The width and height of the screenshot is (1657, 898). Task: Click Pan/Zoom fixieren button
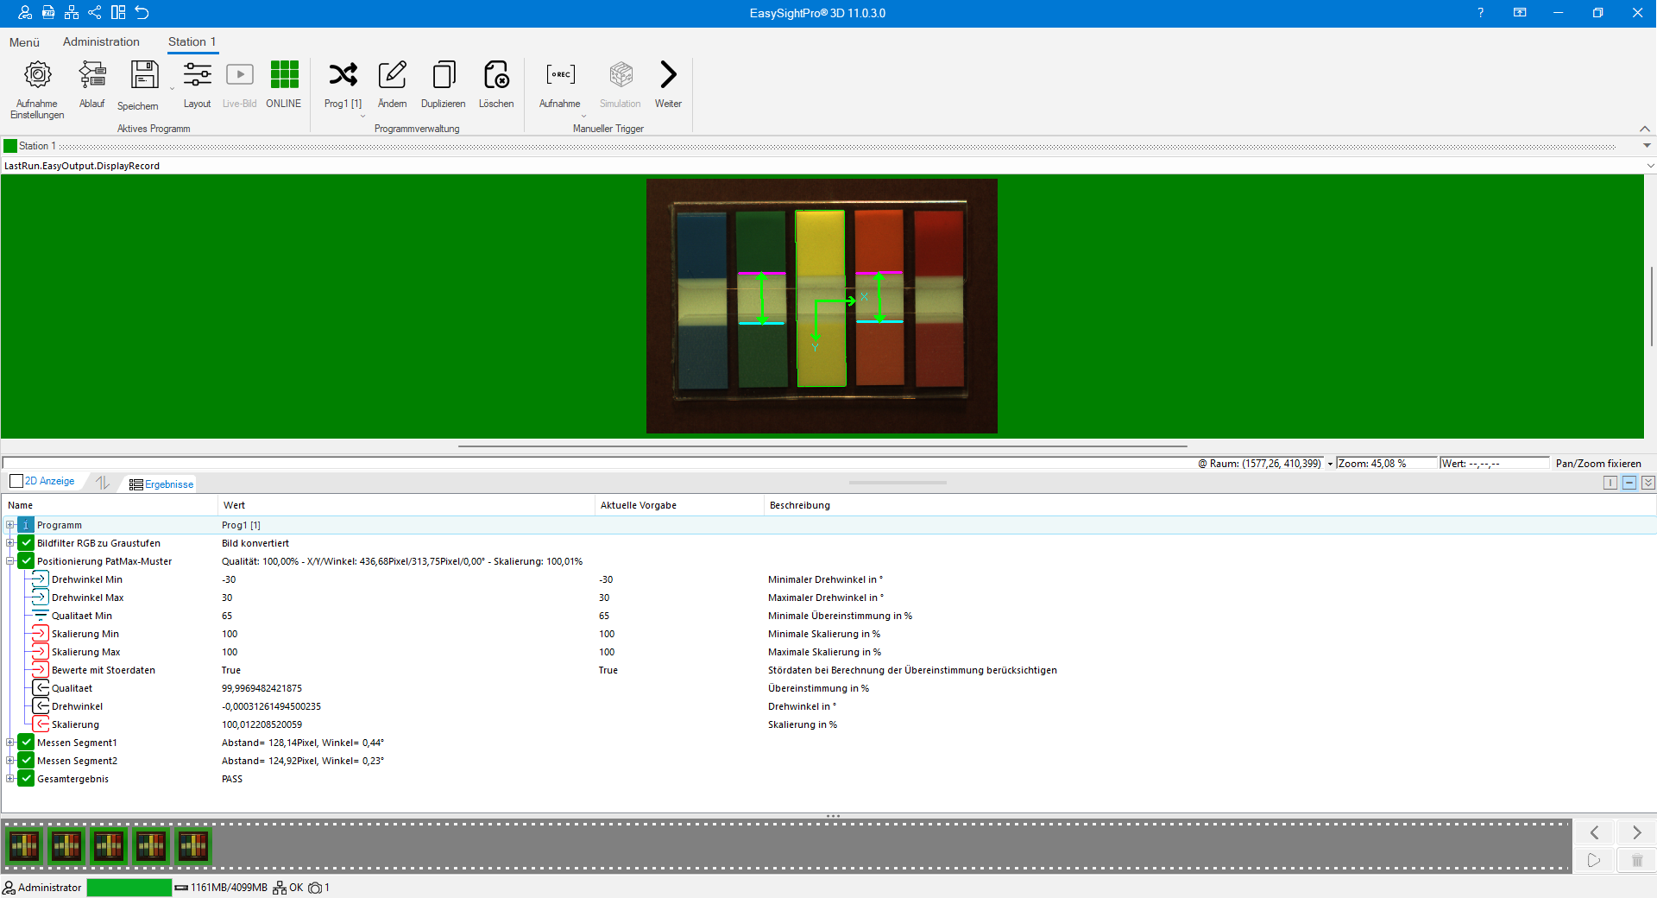point(1597,464)
